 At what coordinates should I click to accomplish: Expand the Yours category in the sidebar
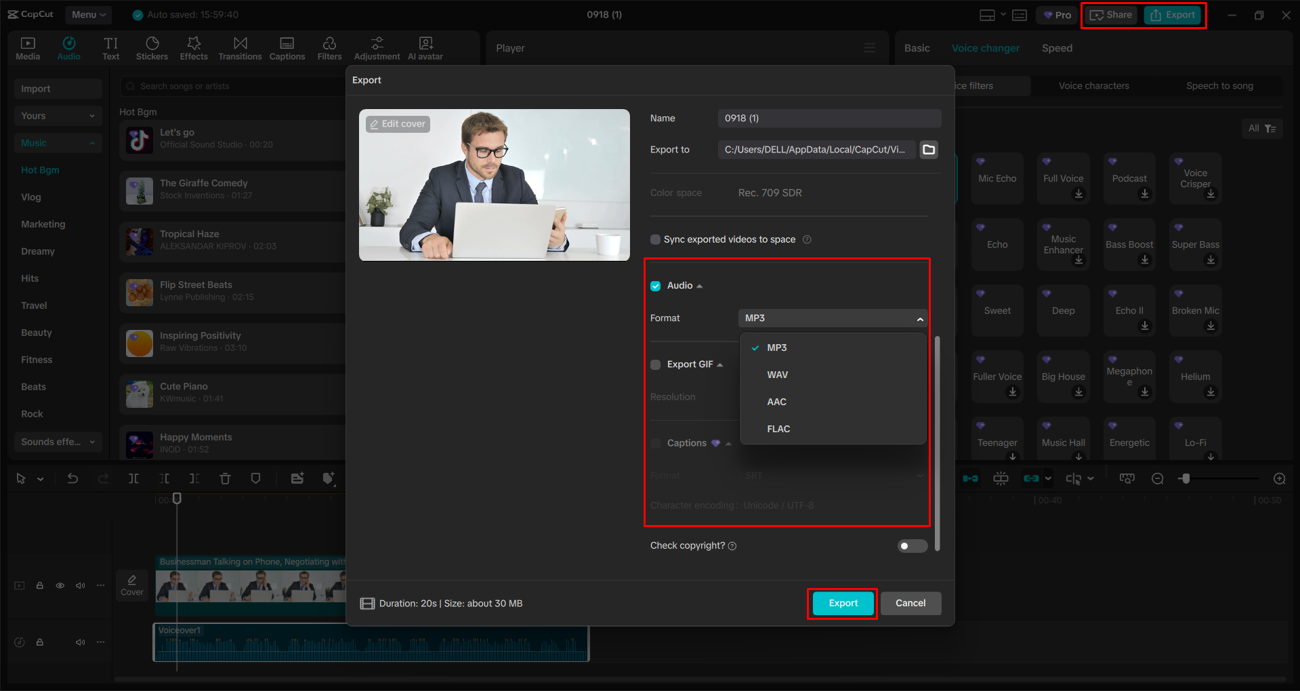[x=58, y=115]
